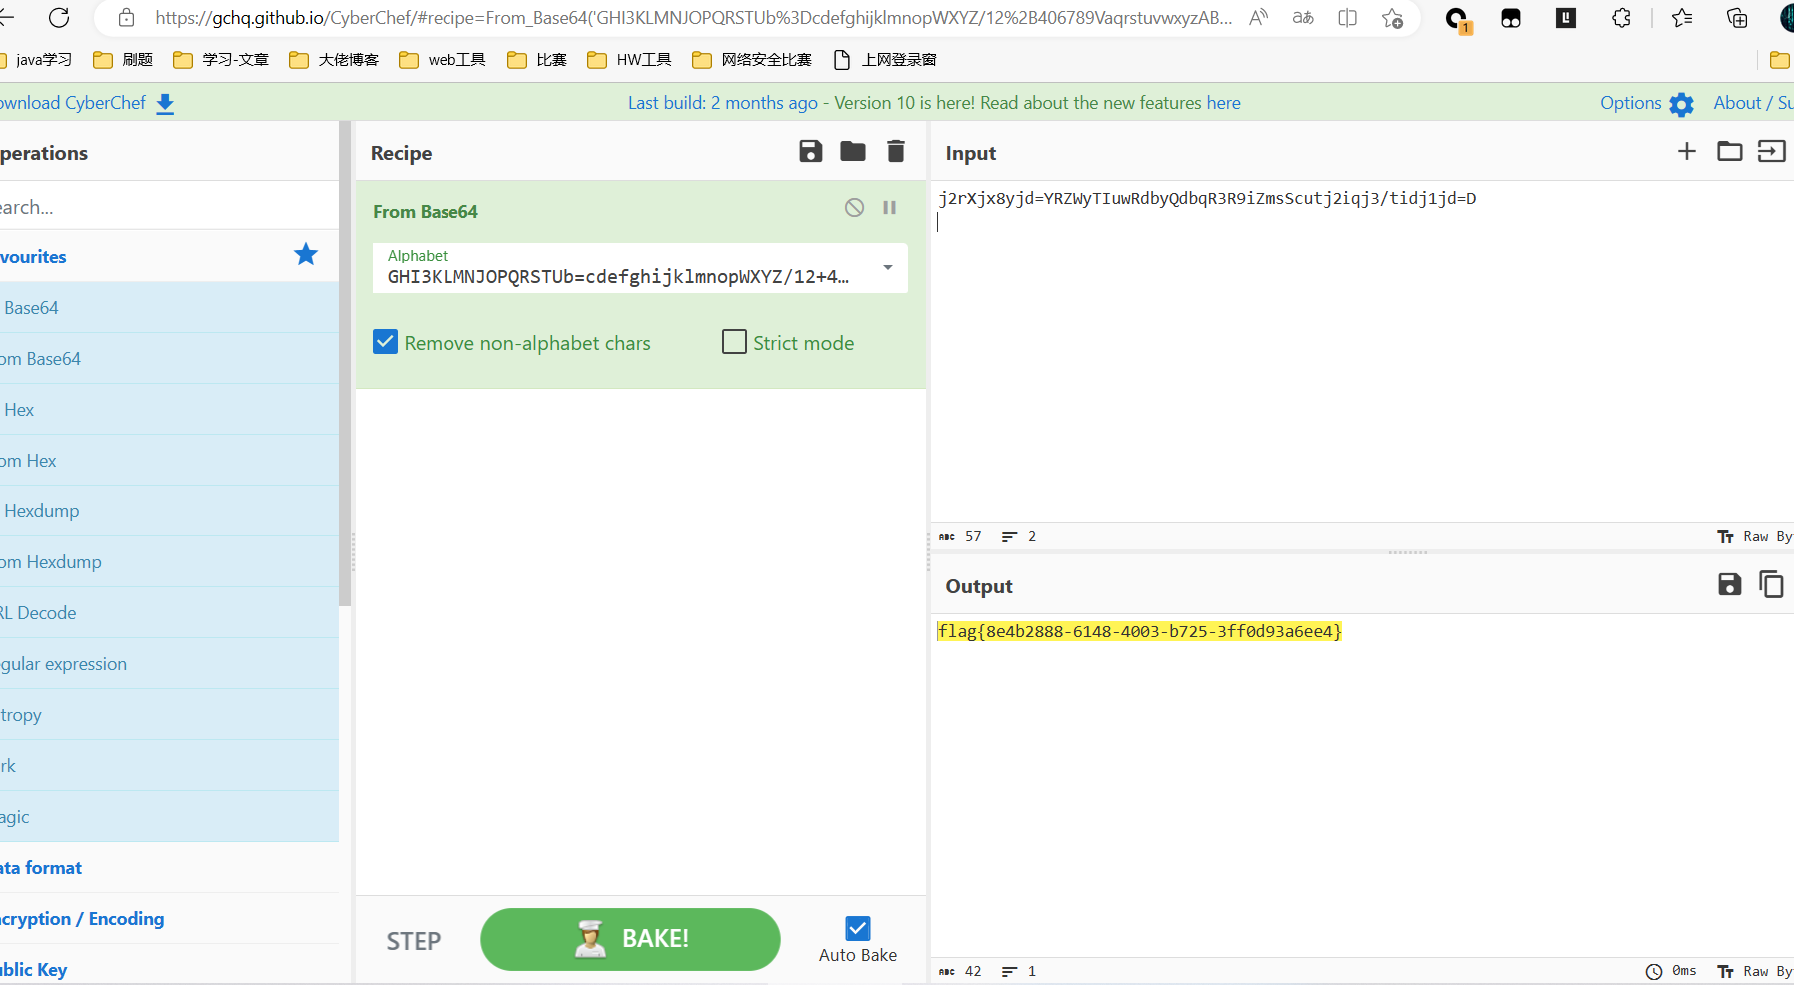Set breakpoint on From Base64 step
1794x985 pixels.
[x=889, y=208]
